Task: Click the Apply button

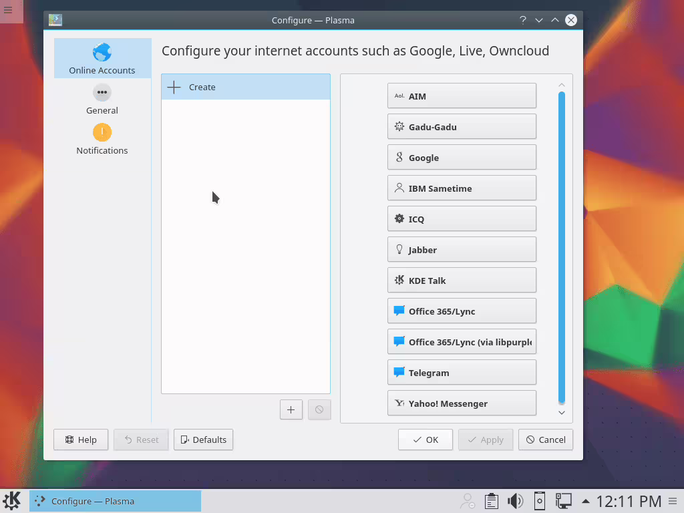Action: pyautogui.click(x=486, y=440)
